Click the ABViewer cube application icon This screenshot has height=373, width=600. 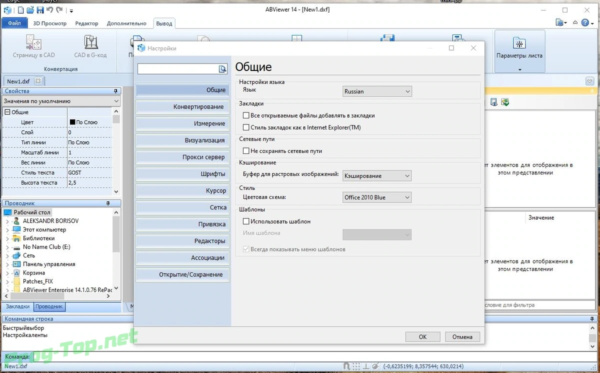click(7, 9)
